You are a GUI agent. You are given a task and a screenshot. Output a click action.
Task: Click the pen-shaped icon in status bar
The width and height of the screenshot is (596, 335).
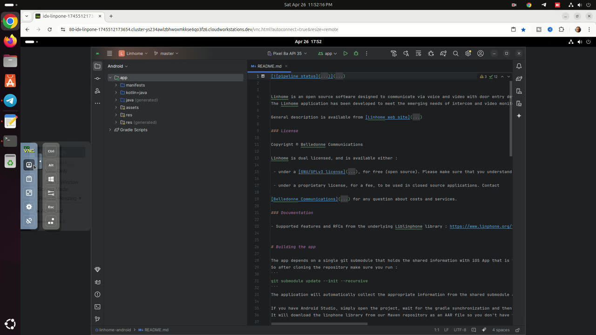pyautogui.click(x=484, y=330)
